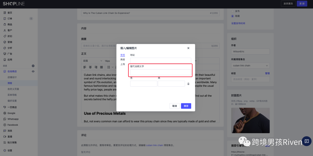
Task: Open cuban link chain blog collection dropdown
Action: 250,65
